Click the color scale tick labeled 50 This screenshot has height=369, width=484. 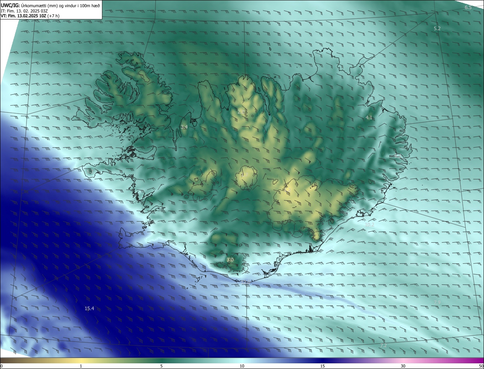(481, 366)
